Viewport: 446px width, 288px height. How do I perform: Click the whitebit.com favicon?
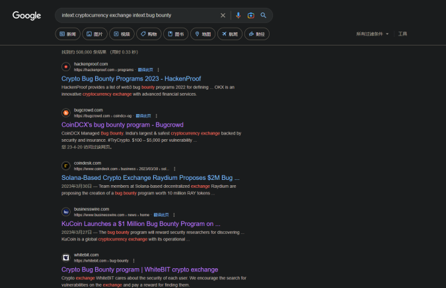[x=66, y=258]
